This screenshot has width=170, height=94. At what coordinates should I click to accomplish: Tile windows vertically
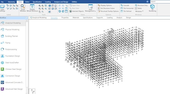[126, 11]
